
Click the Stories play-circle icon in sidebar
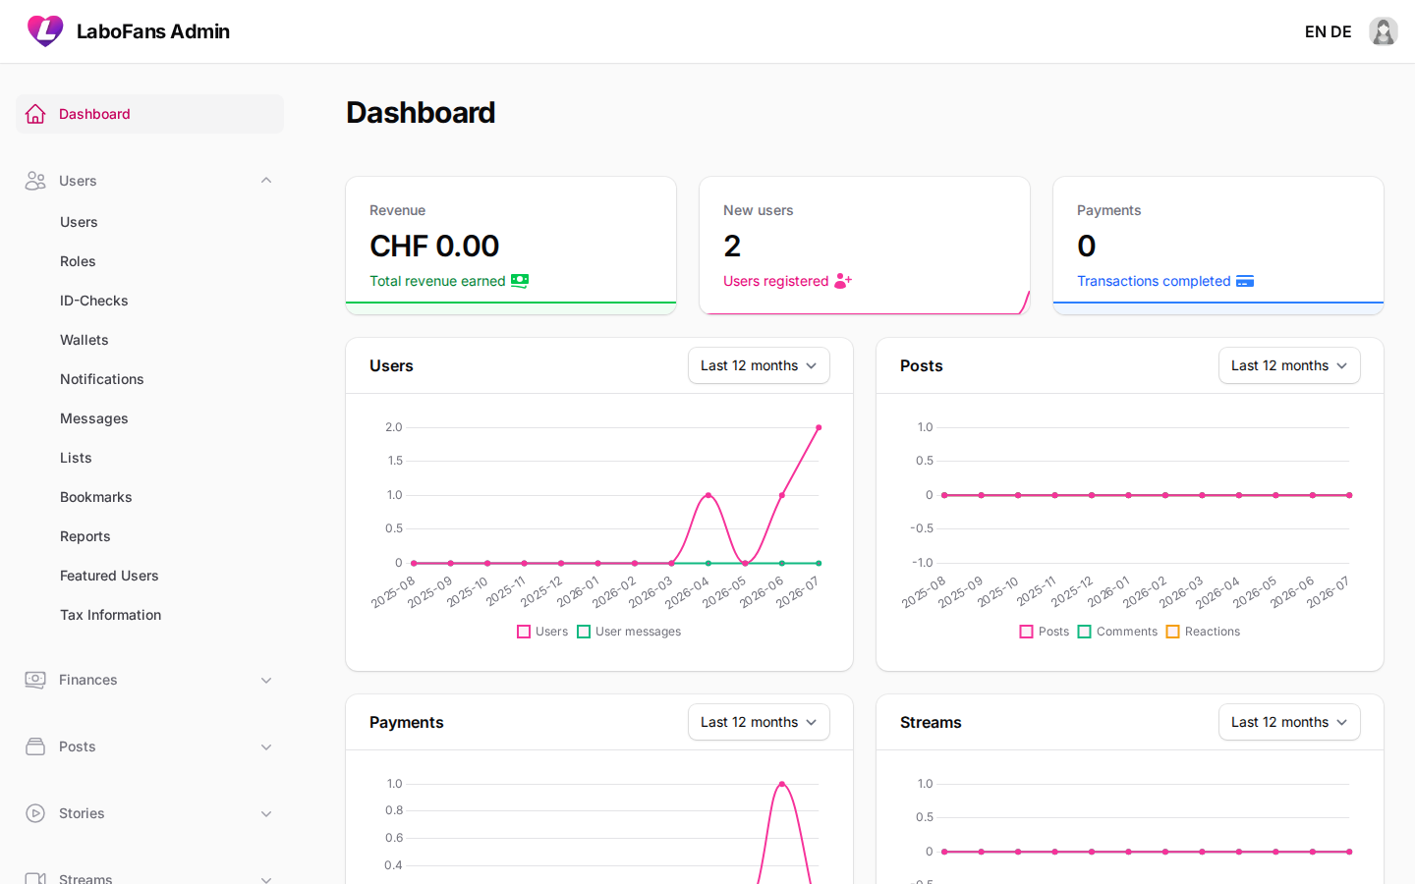pyautogui.click(x=35, y=813)
